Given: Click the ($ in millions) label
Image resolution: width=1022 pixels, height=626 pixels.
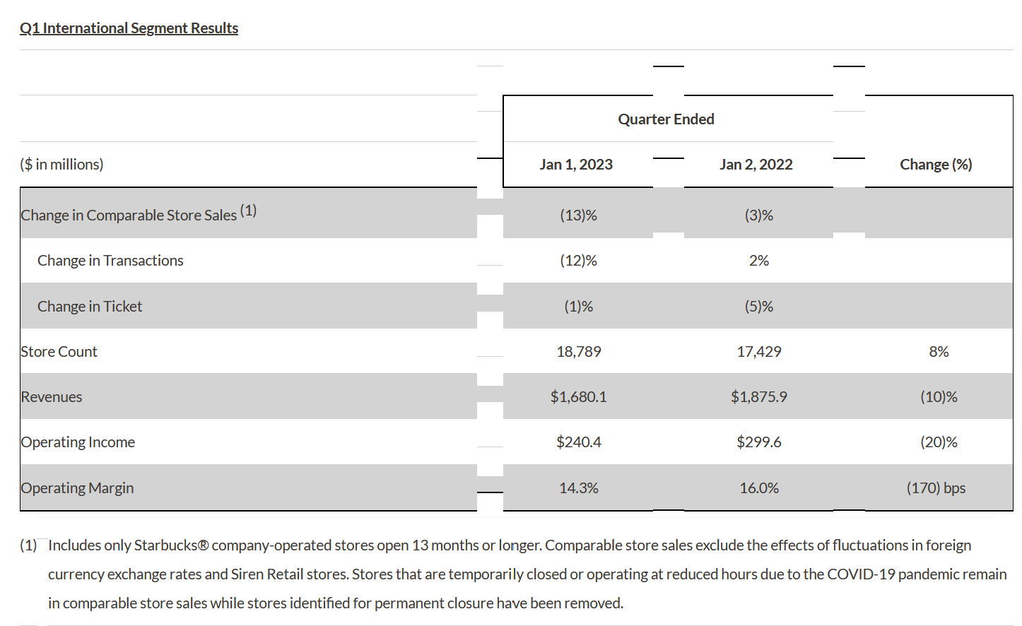Looking at the screenshot, I should [x=61, y=165].
